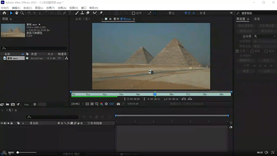Toggle the 缩放 checkbox in Tracker panel
277x156 pixels.
coord(266,51)
